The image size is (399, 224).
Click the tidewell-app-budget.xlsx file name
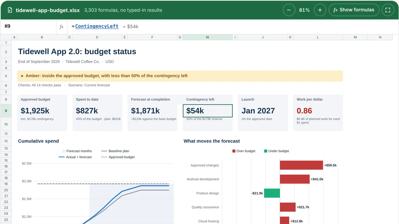point(48,10)
